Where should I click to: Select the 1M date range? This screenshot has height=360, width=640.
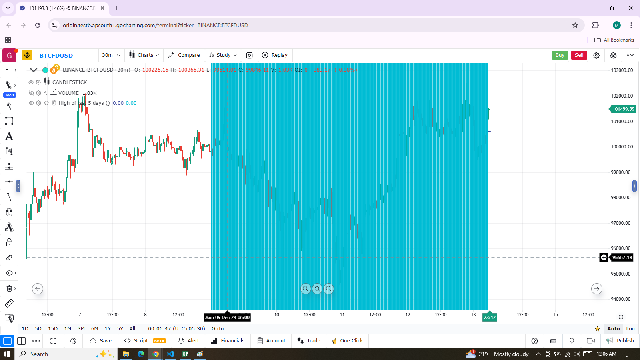(68, 328)
